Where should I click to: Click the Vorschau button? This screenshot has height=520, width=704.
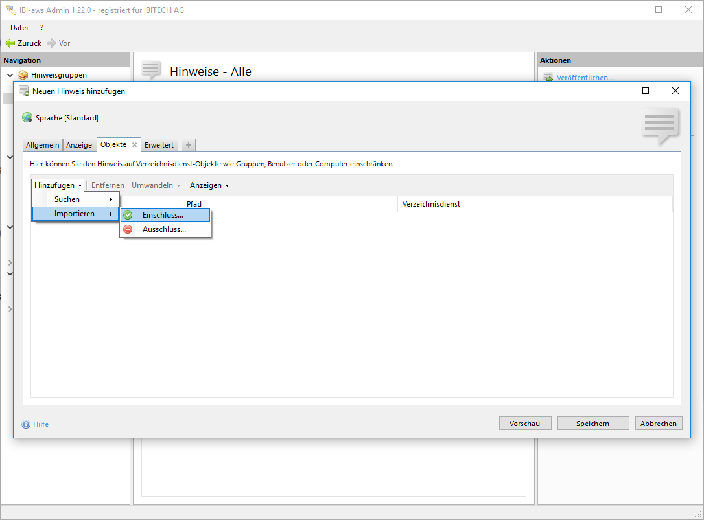524,424
